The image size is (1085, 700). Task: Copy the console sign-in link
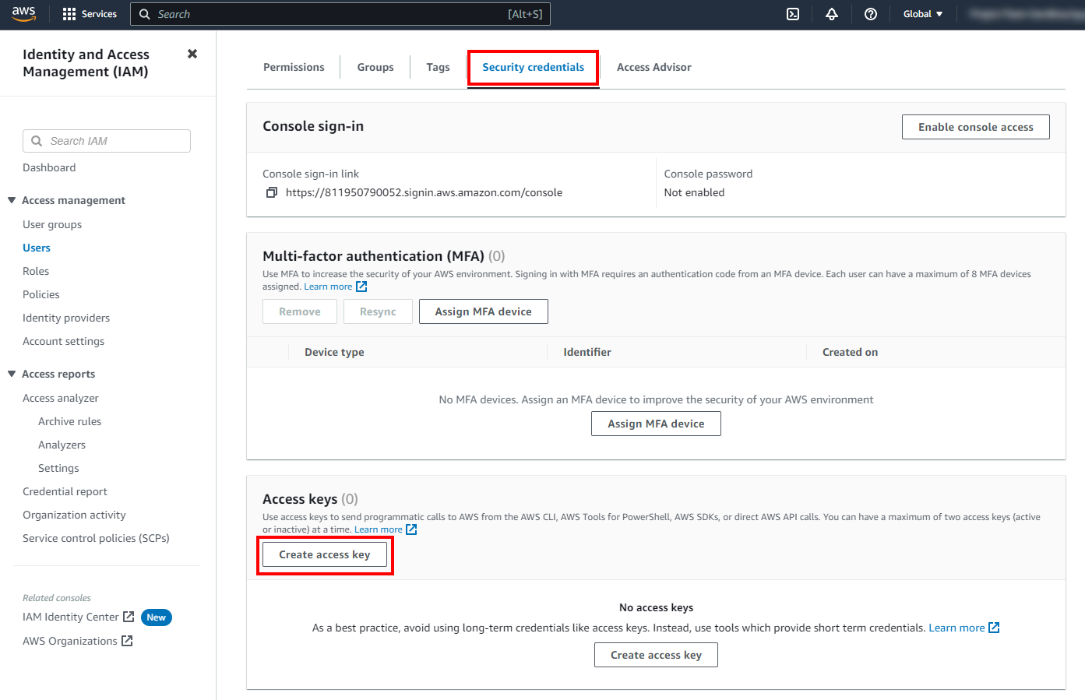click(x=271, y=192)
